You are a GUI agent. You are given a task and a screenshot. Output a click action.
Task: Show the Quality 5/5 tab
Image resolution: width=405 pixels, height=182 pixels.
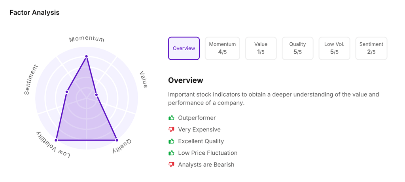coord(297,48)
